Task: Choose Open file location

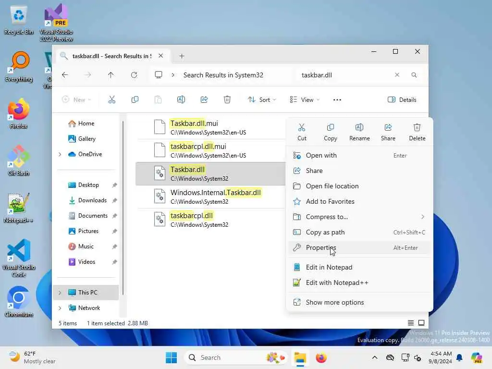Action: pos(359,186)
